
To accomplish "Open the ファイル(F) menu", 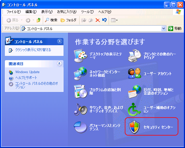I will pyautogui.click(x=14, y=12).
